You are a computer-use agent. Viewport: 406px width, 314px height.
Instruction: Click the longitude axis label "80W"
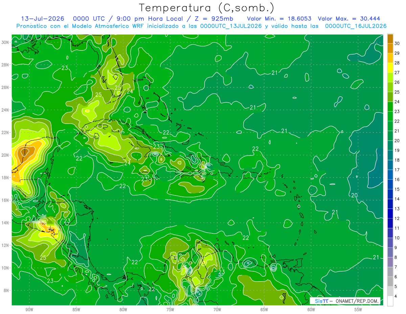(123, 310)
